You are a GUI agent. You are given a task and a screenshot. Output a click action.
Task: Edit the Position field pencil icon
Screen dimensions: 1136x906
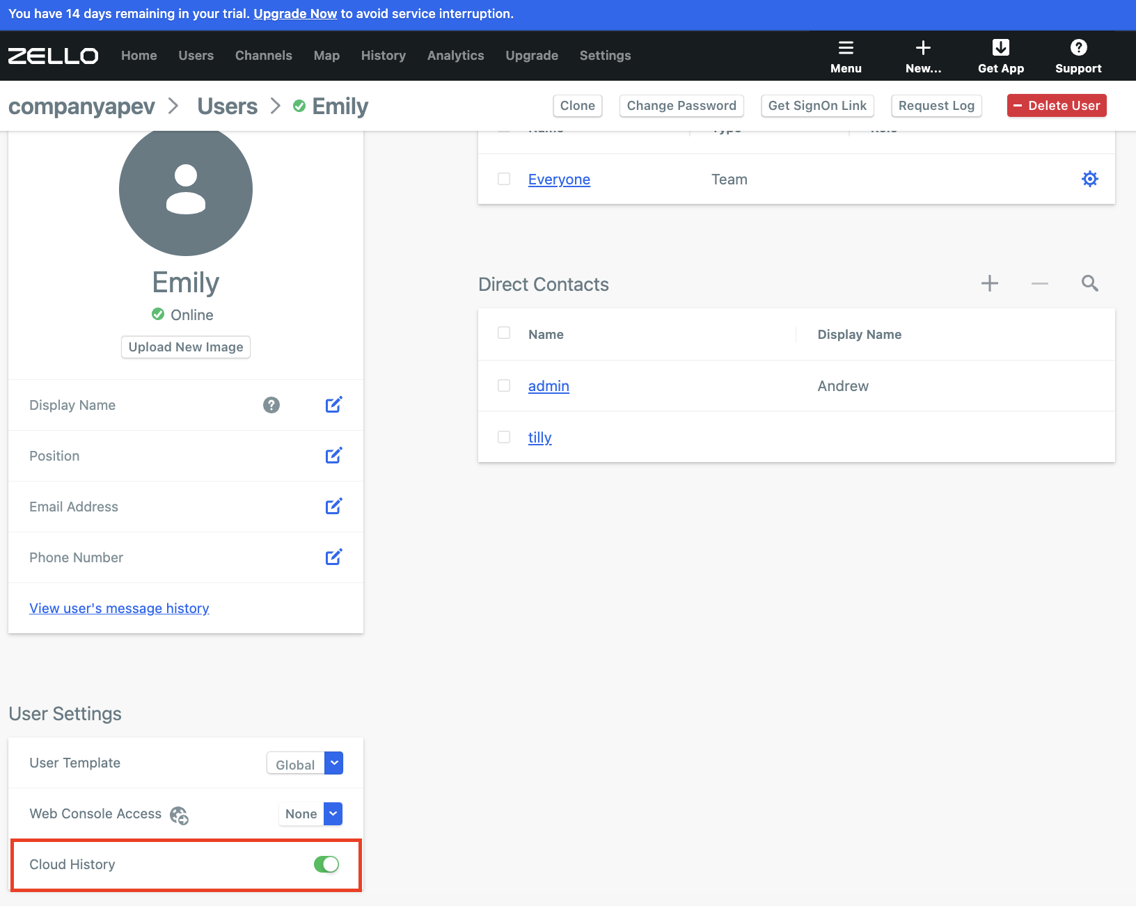pos(334,456)
